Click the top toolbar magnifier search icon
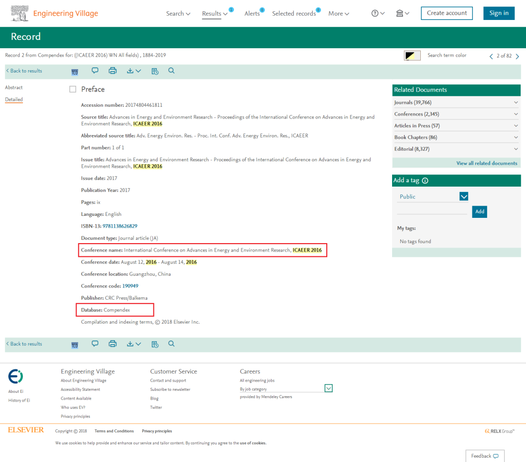Image resolution: width=526 pixels, height=462 pixels. click(x=171, y=71)
